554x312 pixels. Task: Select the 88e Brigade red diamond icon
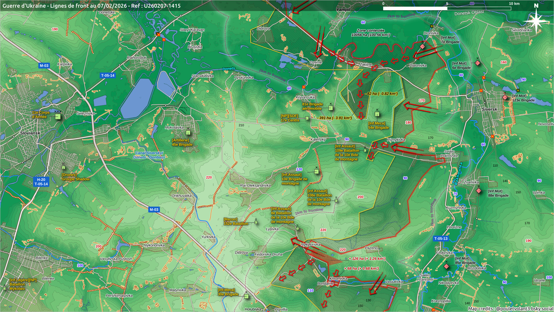(478, 191)
